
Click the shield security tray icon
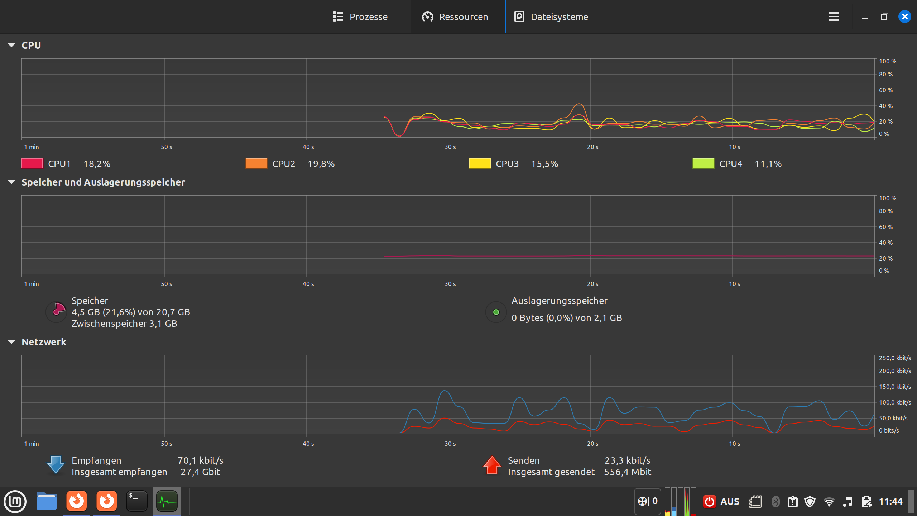pyautogui.click(x=810, y=502)
